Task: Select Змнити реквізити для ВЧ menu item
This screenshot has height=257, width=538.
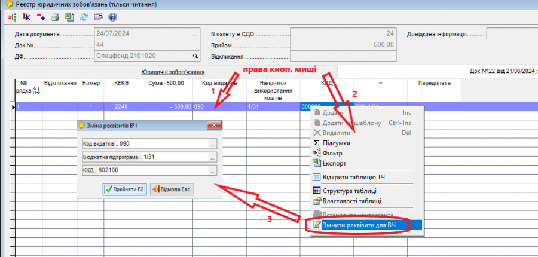Action: click(x=359, y=225)
